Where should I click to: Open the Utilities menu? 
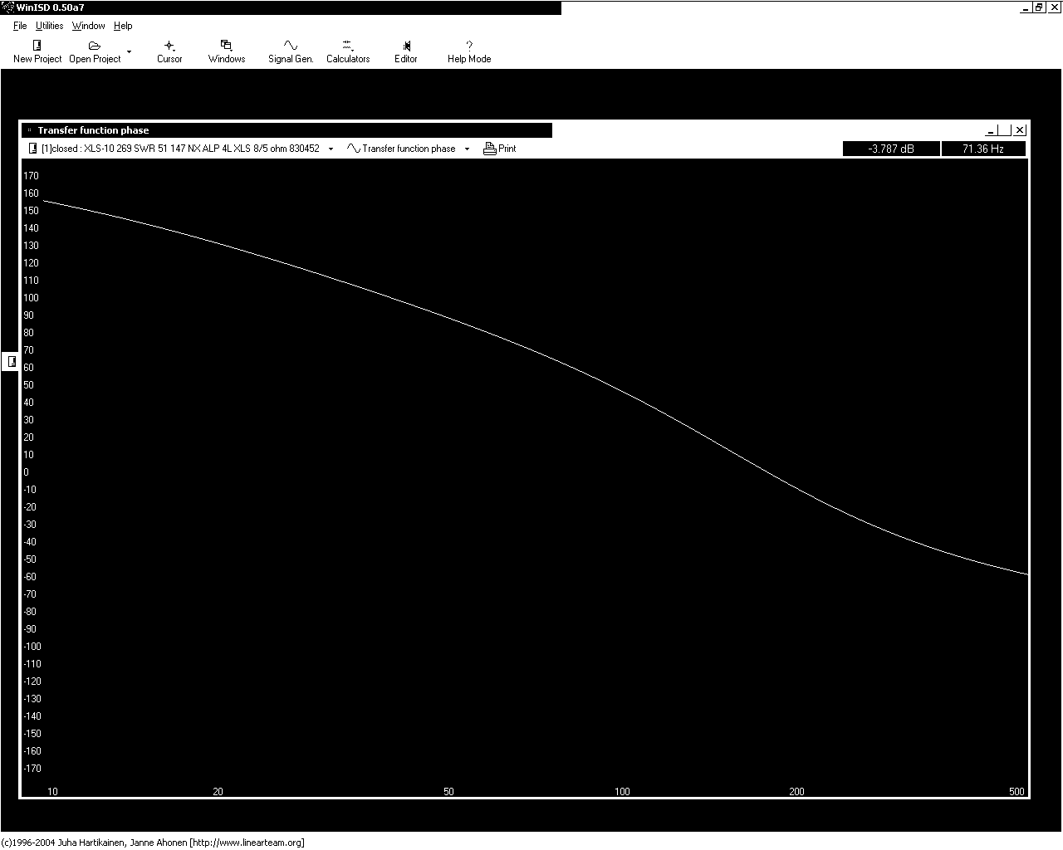tap(50, 26)
